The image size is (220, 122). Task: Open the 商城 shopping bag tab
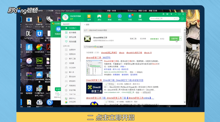(x=109, y=17)
